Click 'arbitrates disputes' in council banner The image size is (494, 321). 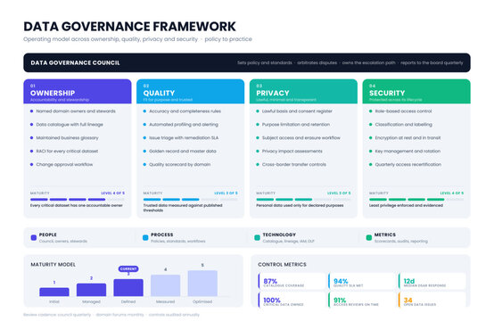pyautogui.click(x=317, y=62)
